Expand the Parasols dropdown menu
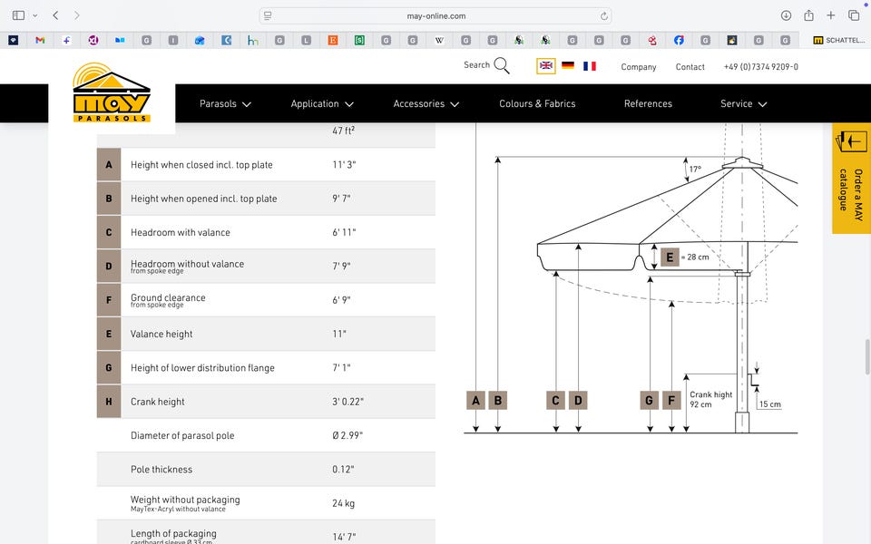This screenshot has width=871, height=544. point(225,104)
